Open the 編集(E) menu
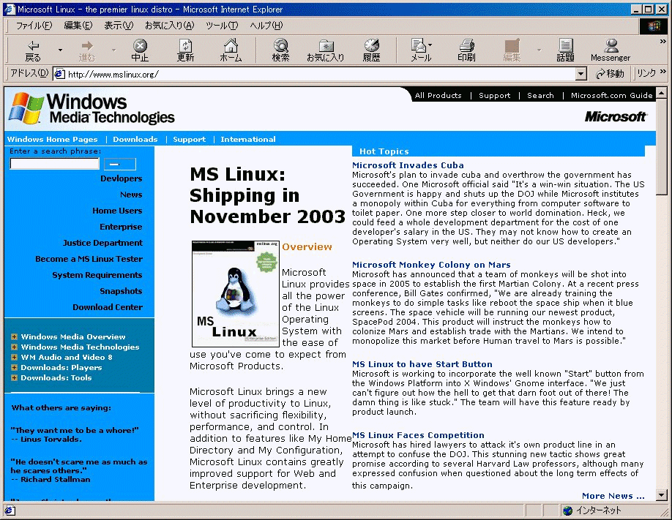 78,26
